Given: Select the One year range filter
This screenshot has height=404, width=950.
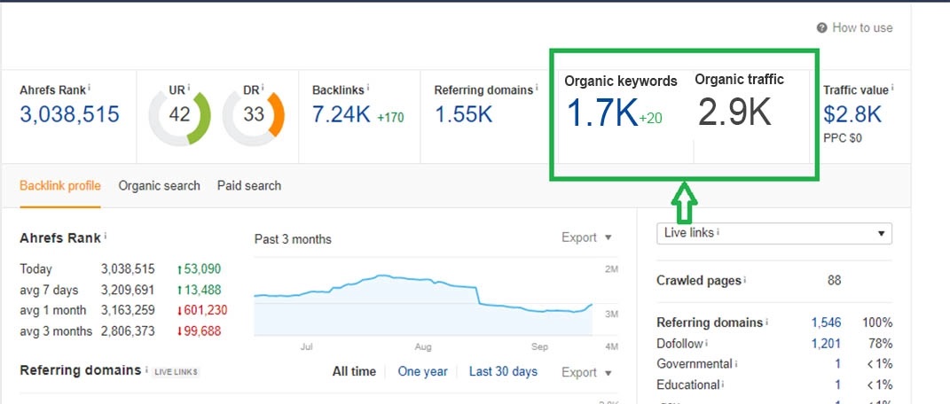Looking at the screenshot, I should (x=422, y=372).
